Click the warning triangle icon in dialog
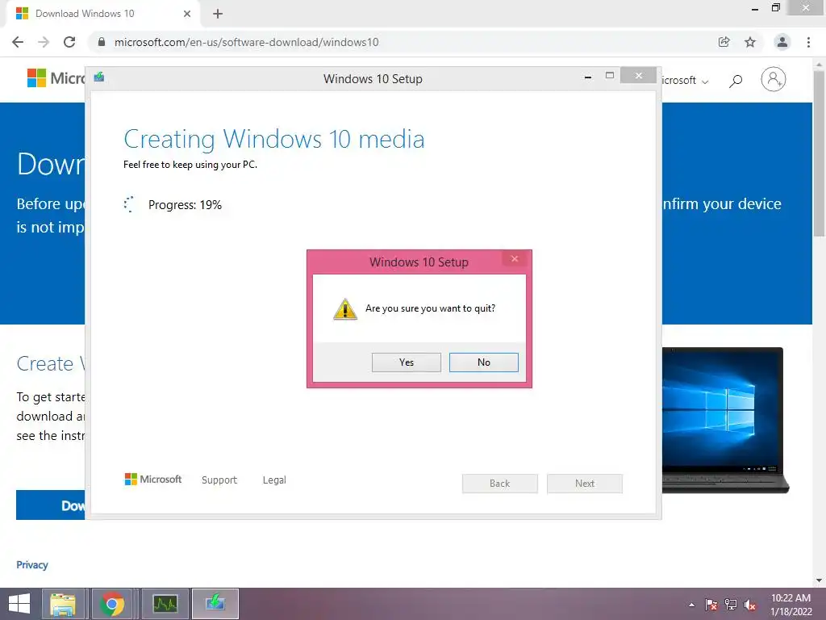This screenshot has height=620, width=826. tap(345, 309)
